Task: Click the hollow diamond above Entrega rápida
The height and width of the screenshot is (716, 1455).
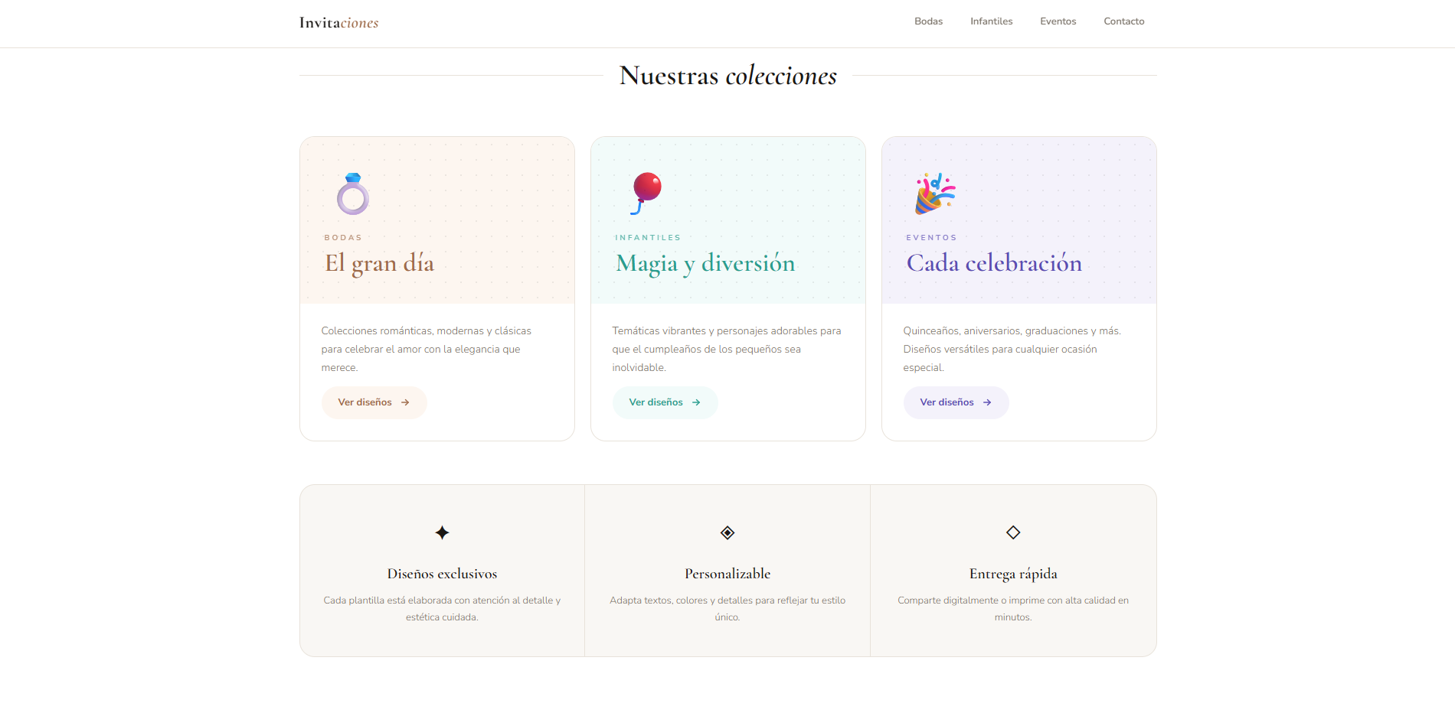Action: tap(1013, 532)
